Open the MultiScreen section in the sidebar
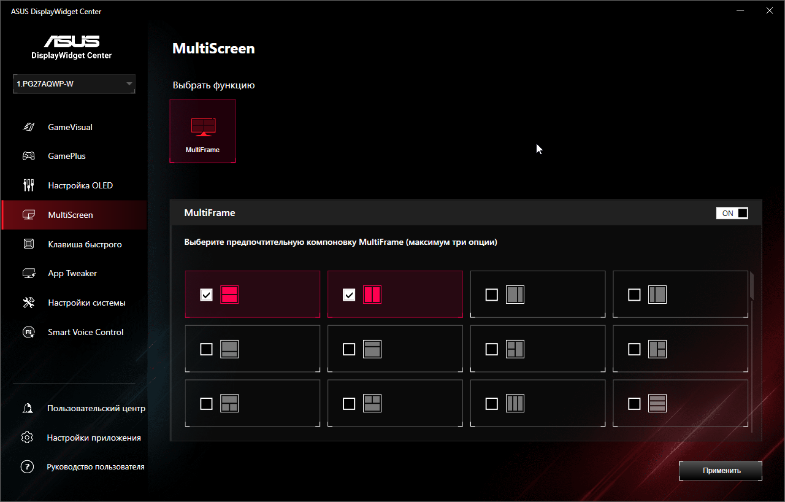785x502 pixels. (74, 215)
